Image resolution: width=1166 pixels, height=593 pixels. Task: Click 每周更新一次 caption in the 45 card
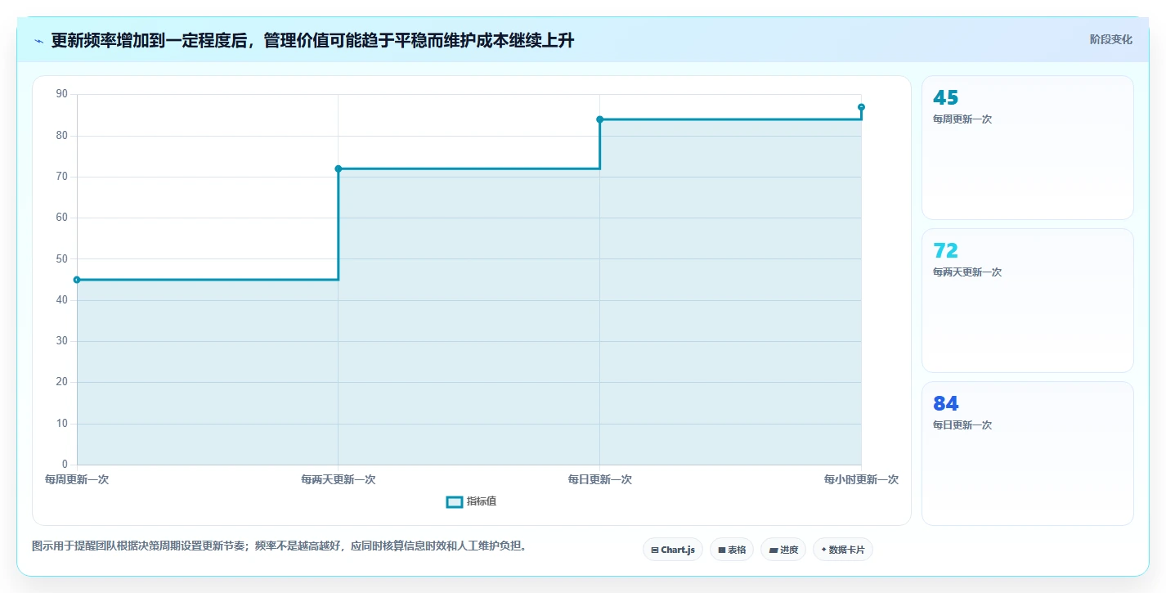962,119
